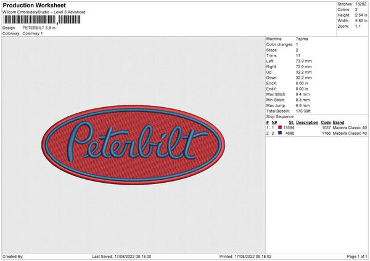The width and height of the screenshot is (370, 261).
Task: Click the stitch count 4686 in row 2
Action: click(290, 134)
